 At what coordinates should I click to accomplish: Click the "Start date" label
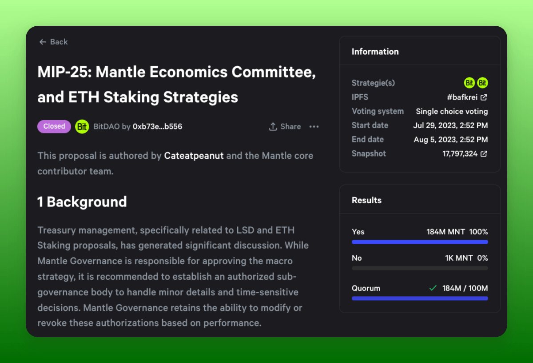(x=370, y=125)
